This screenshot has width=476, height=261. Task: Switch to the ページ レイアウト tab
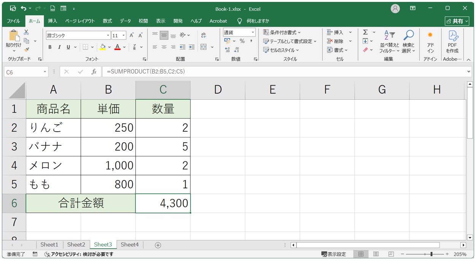(x=80, y=21)
